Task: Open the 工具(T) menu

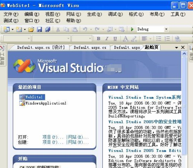Action: [178, 14]
